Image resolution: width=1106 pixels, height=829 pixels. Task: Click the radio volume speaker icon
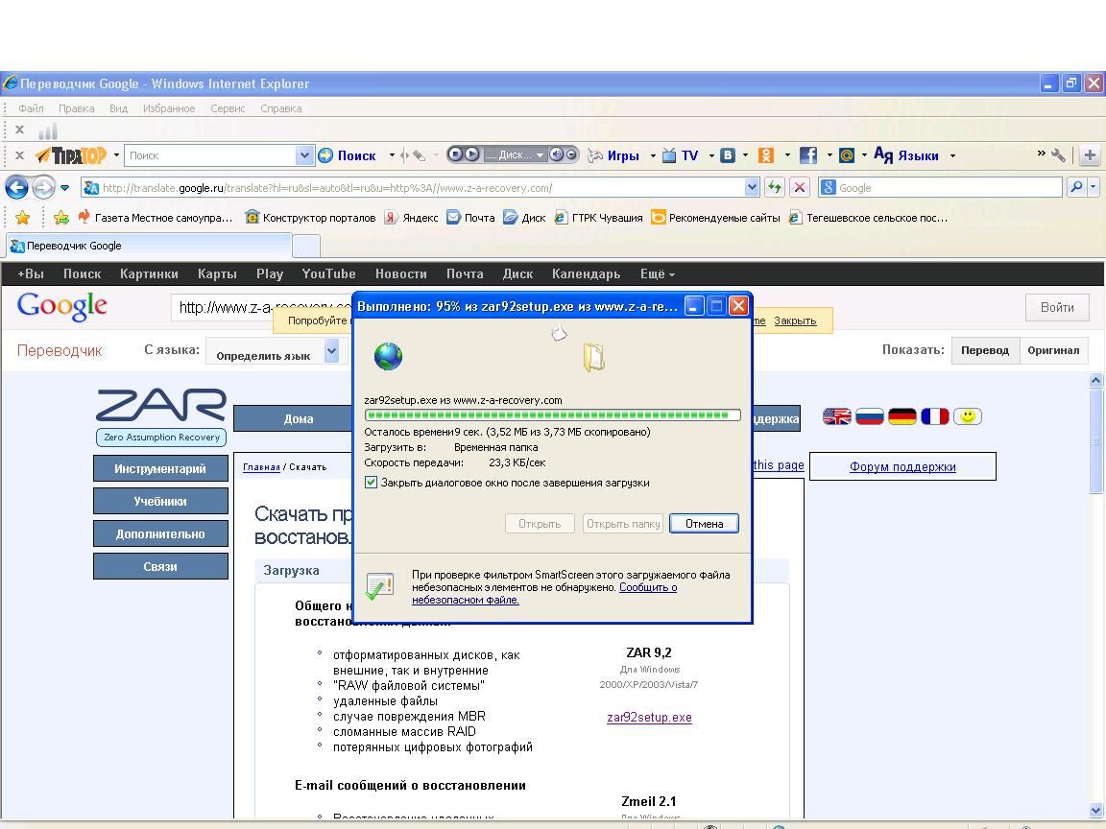tap(556, 154)
